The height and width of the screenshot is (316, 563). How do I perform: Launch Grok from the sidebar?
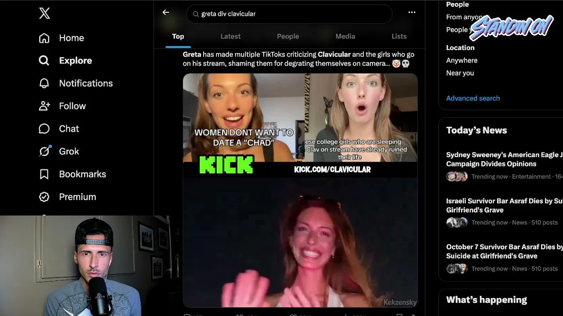coord(59,151)
